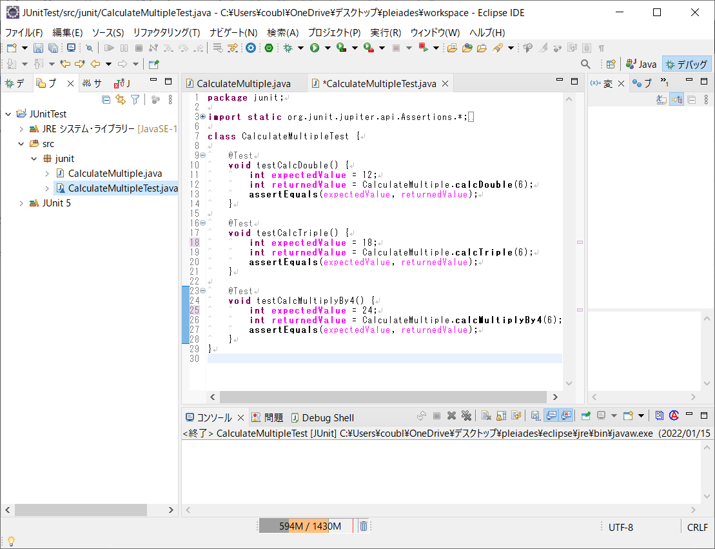The image size is (715, 549).
Task: Toggle Show Console on Standard Out change
Action: [x=551, y=415]
